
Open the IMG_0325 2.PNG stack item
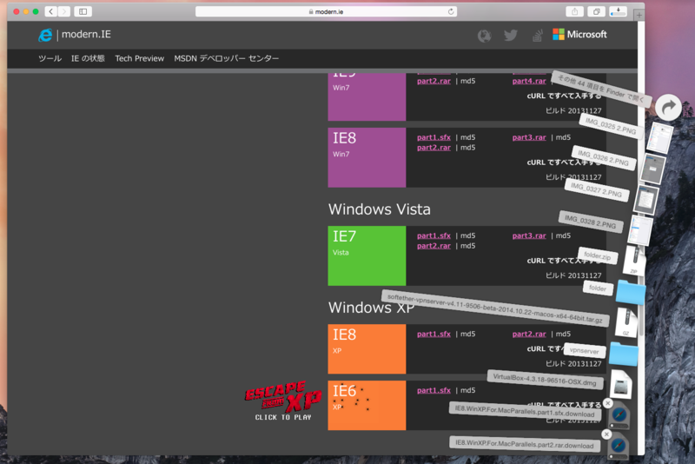[x=659, y=138]
